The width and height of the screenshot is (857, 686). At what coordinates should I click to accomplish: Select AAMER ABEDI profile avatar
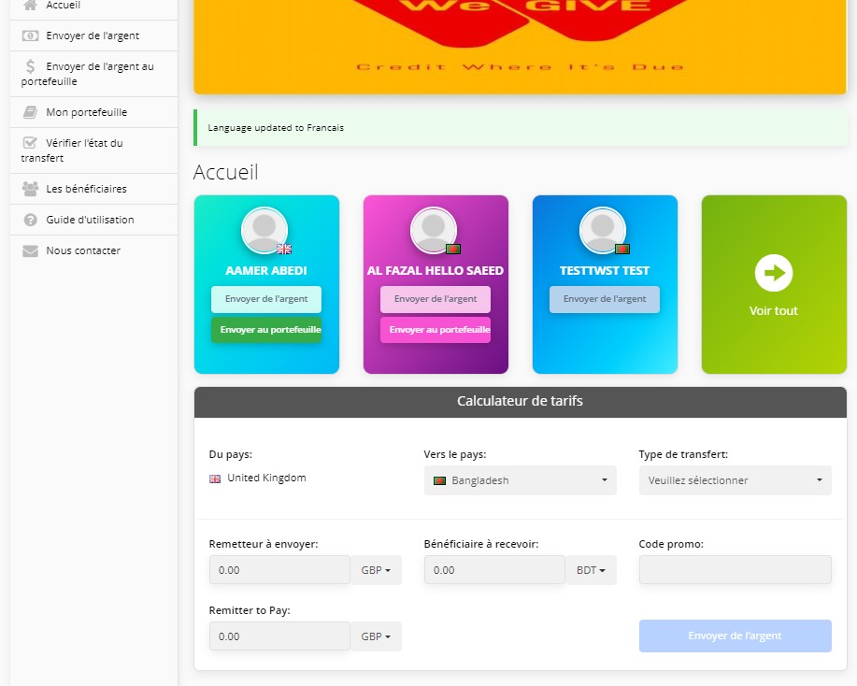[264, 230]
